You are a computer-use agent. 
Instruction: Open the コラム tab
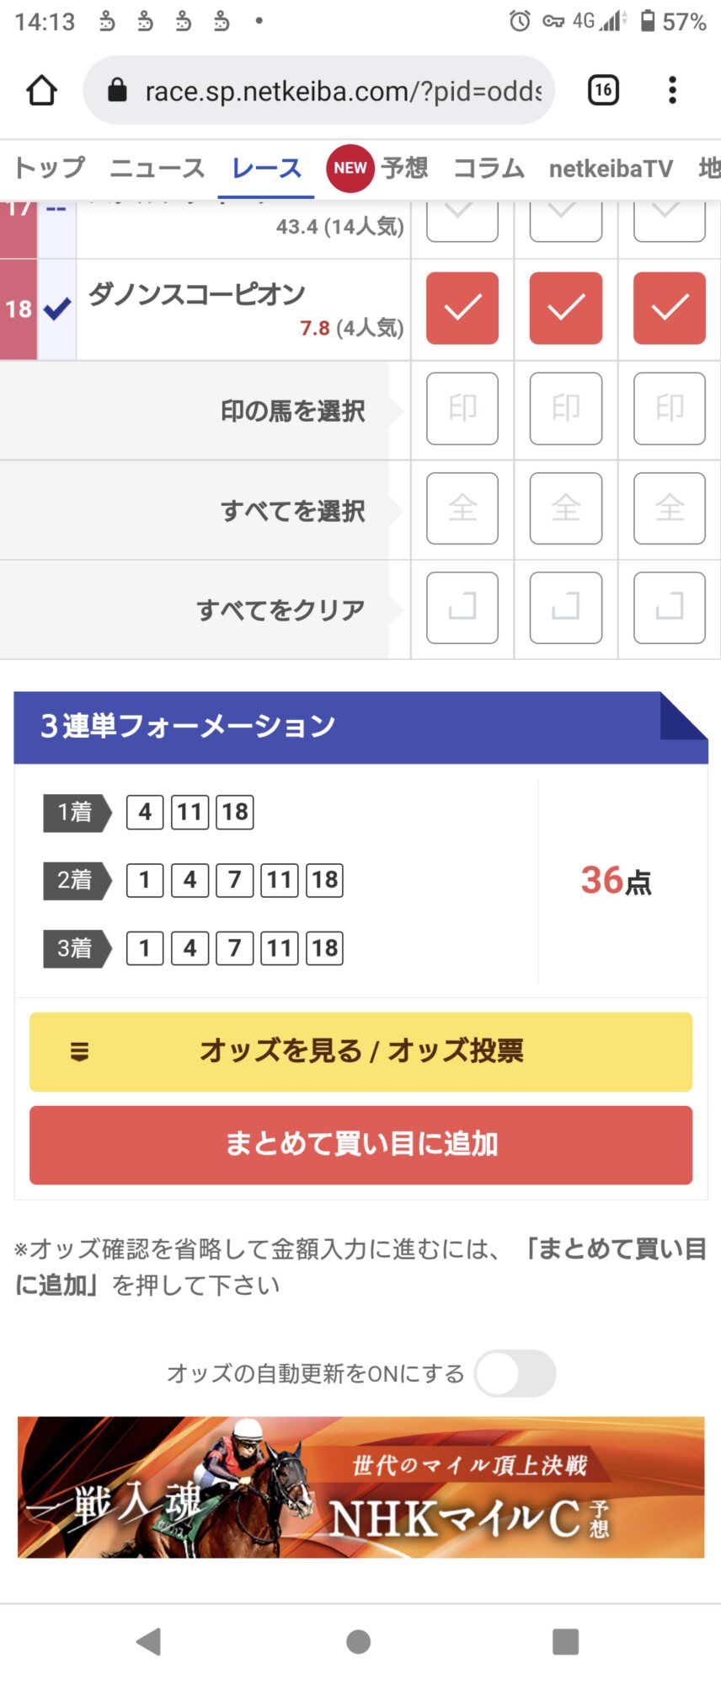click(489, 169)
